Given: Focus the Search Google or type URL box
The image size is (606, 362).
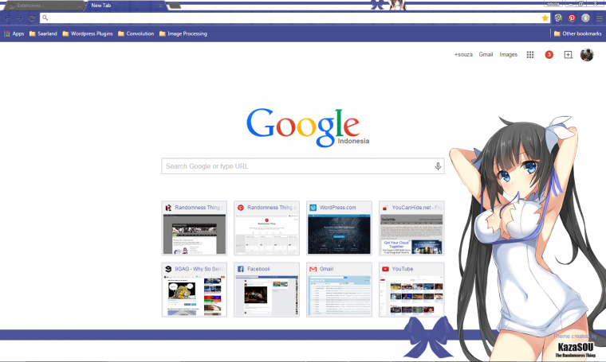Looking at the screenshot, I should point(303,166).
